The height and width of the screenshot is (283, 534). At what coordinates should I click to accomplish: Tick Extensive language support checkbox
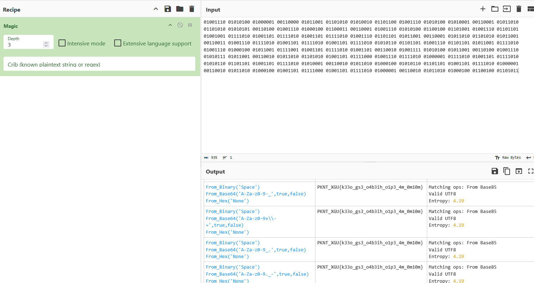click(x=118, y=43)
